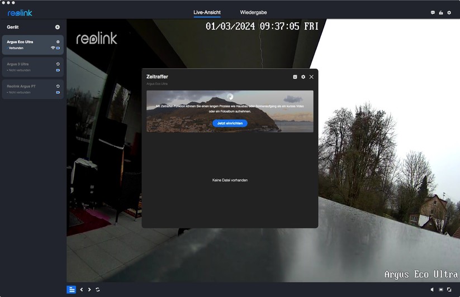
Task: Click the auto-cycle views icon in bottom bar
Action: (98, 289)
